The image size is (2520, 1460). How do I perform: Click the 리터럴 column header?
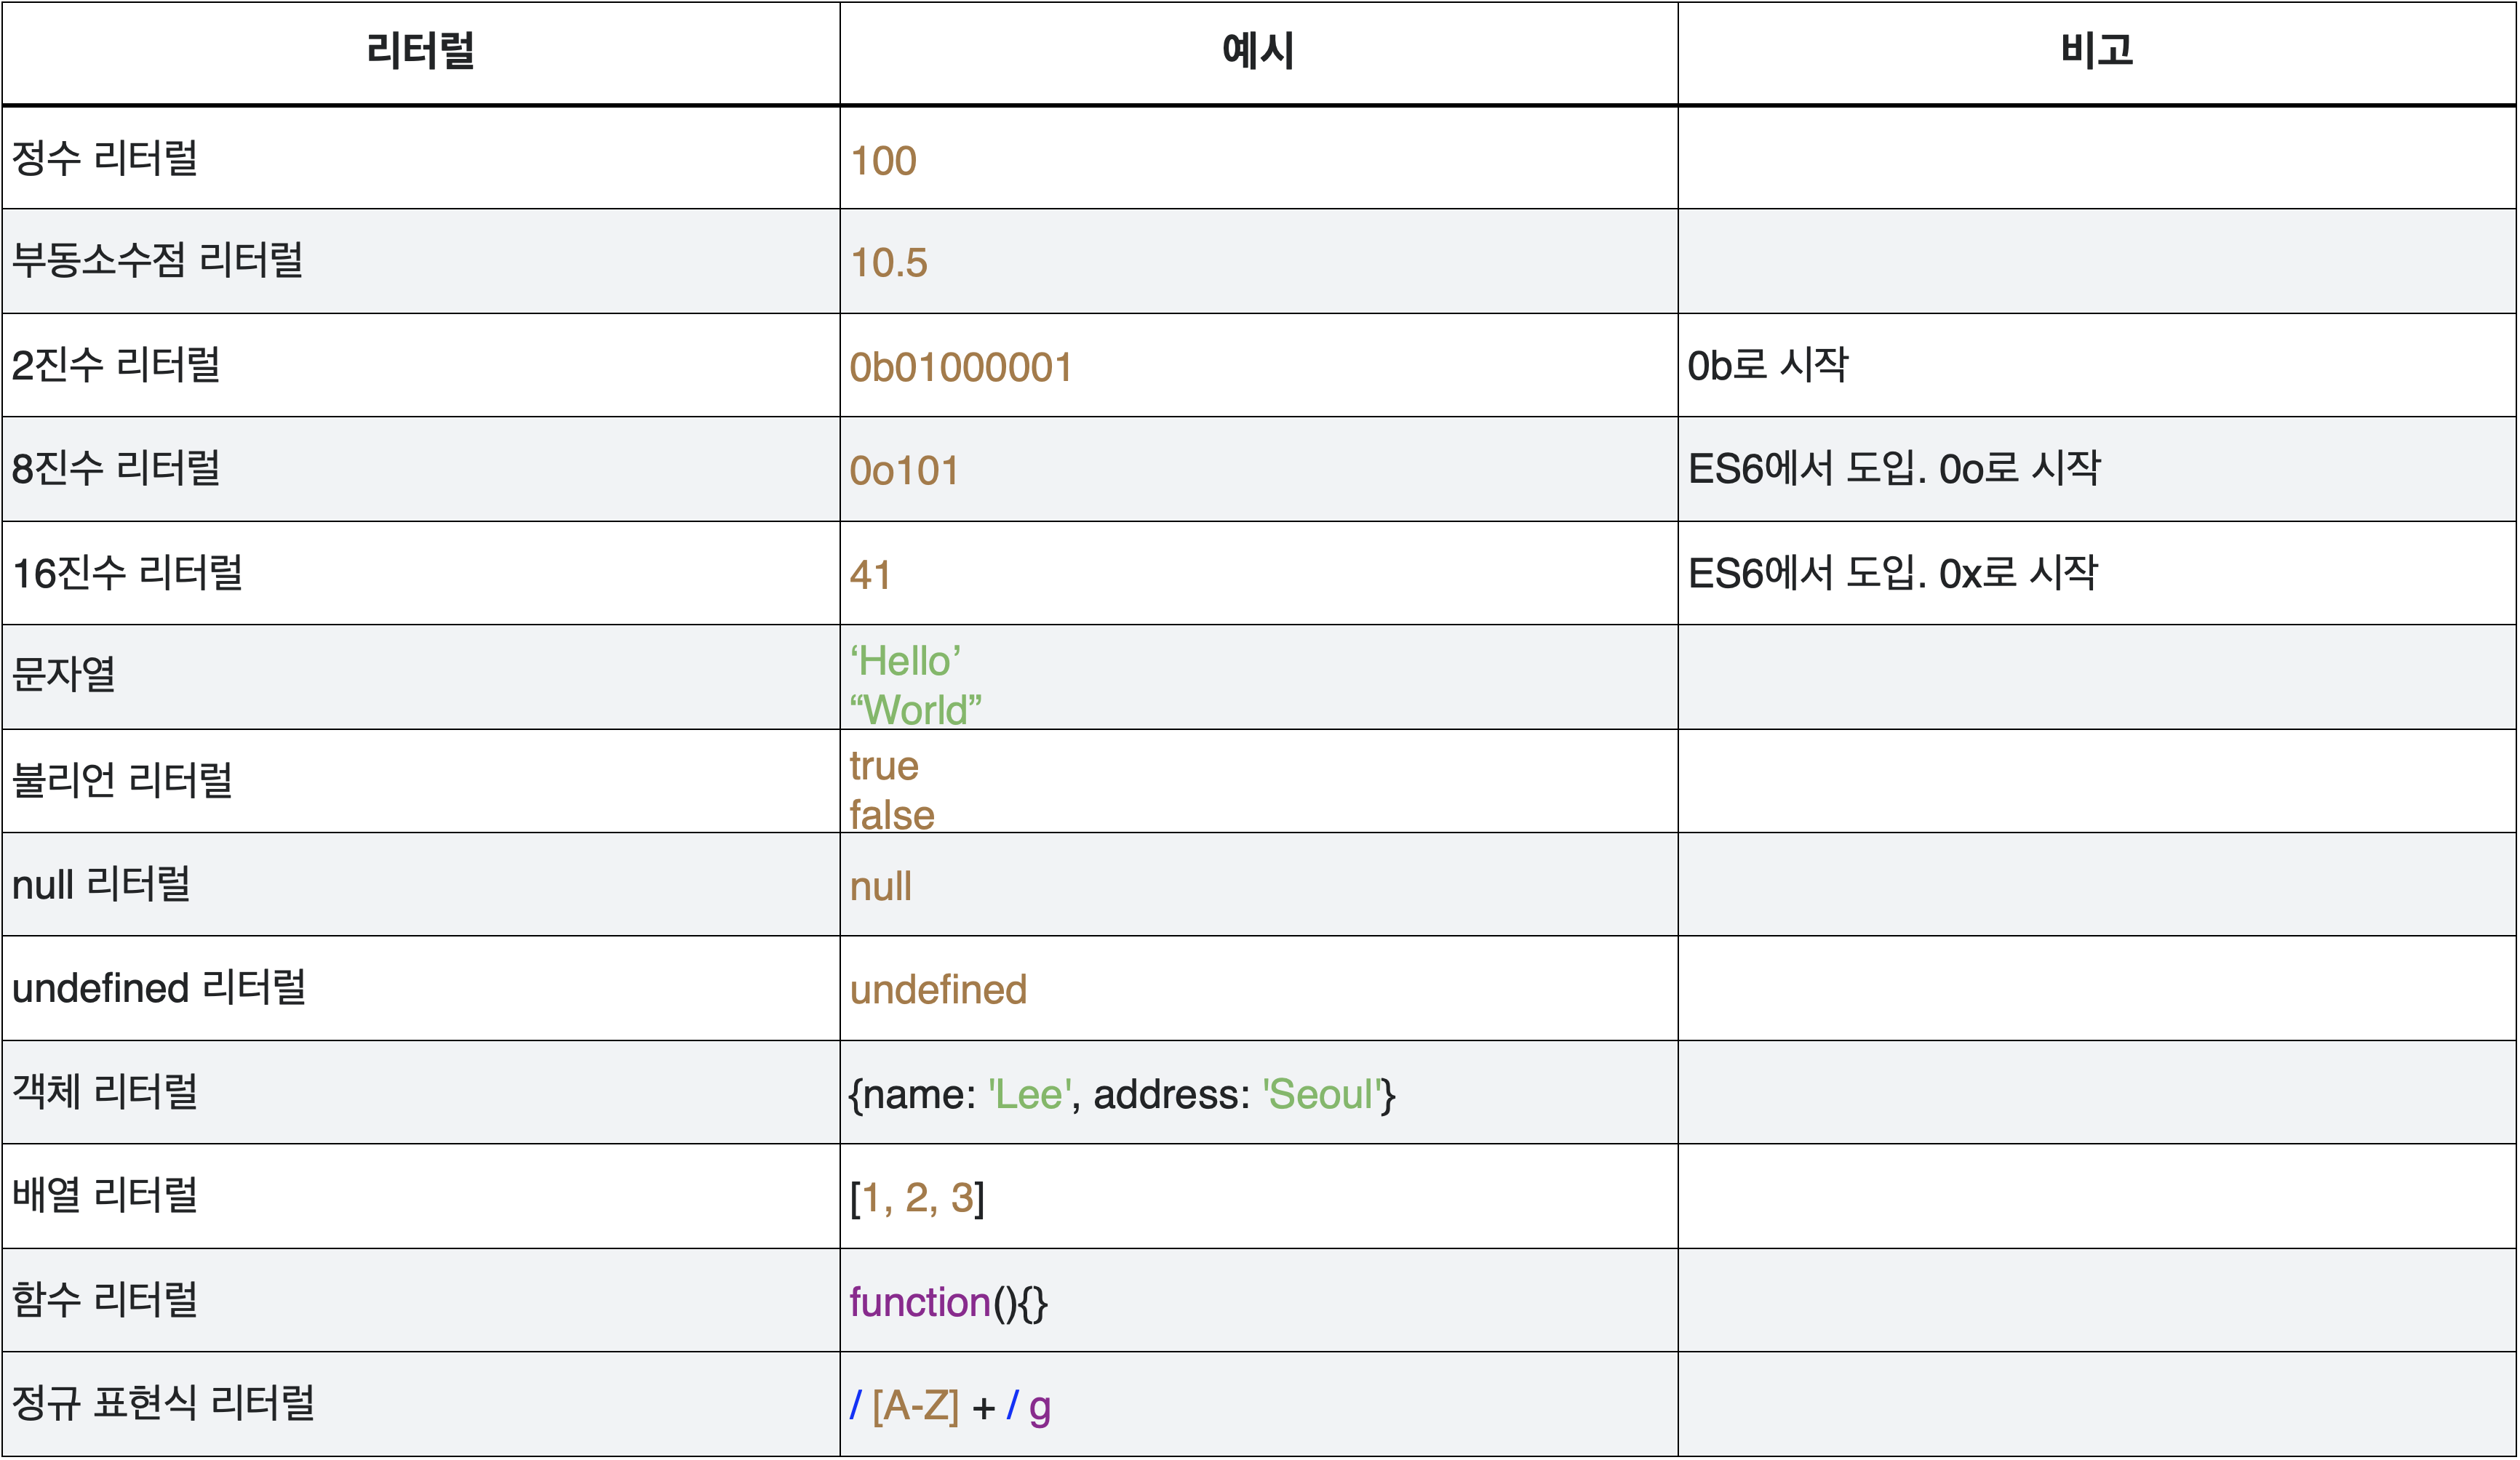coord(420,50)
